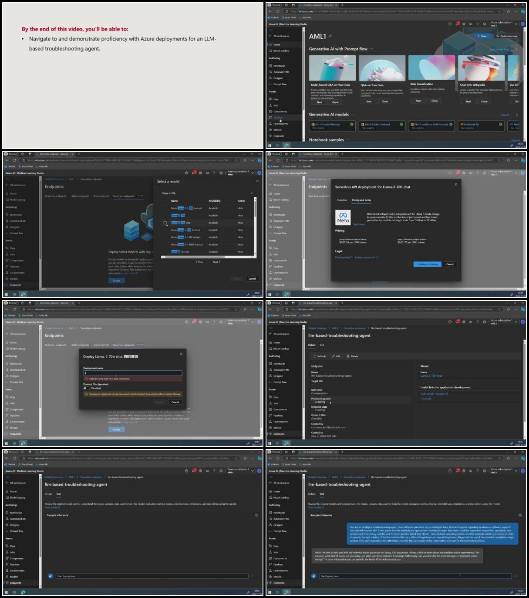This screenshot has height=598, width=529.
Task: Clear the model search box in Select a model
Action: tap(252, 193)
